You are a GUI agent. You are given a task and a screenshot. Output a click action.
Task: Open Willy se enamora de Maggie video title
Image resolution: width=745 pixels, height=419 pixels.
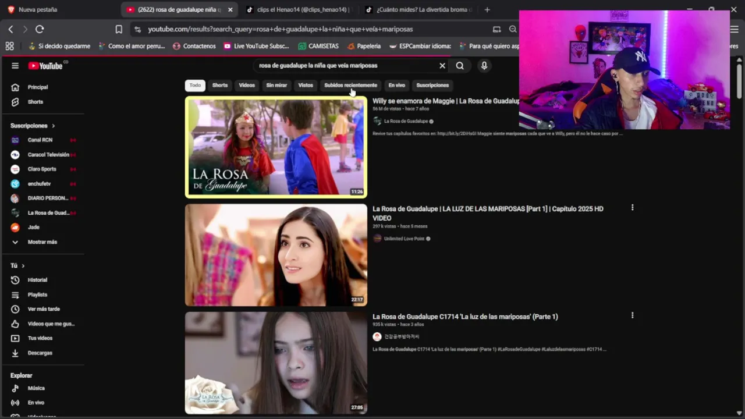446,101
